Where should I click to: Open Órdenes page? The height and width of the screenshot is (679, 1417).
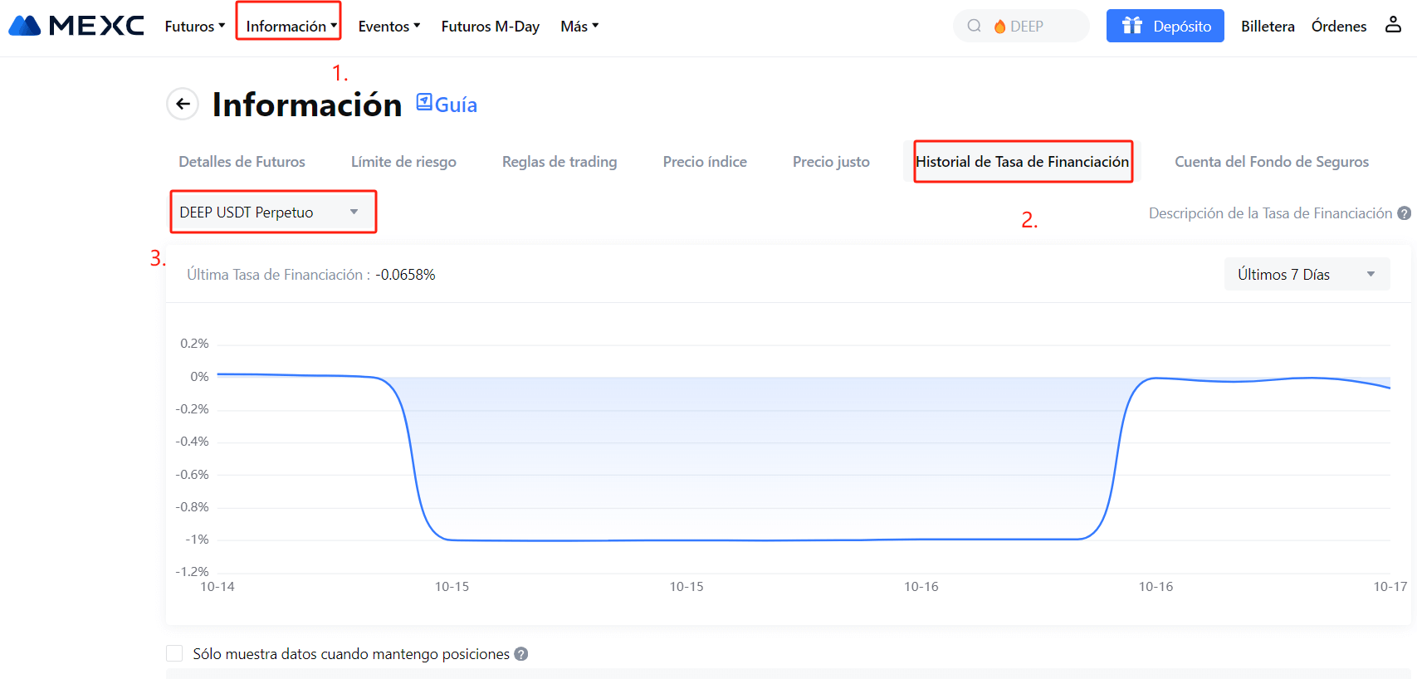coord(1338,27)
